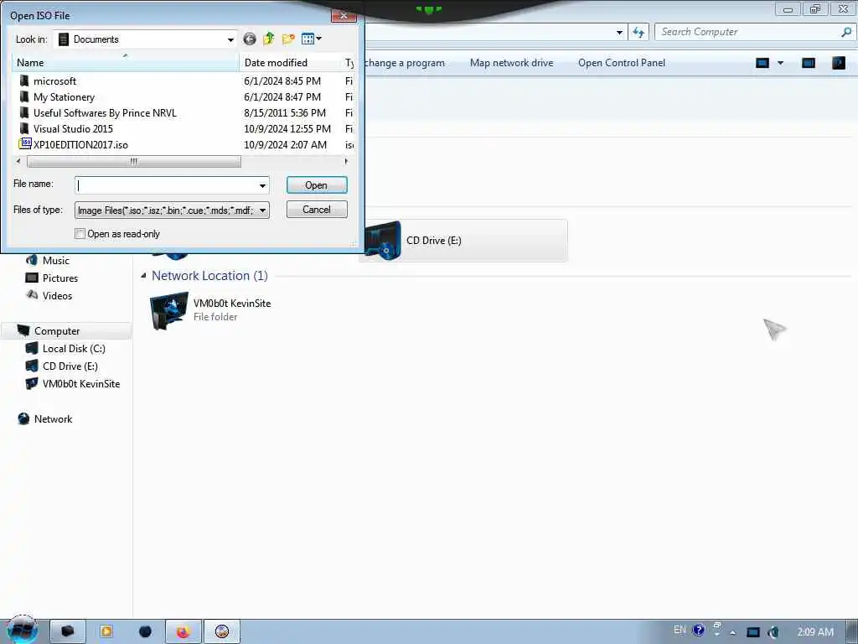Click the EN language indicator in tray

(x=680, y=630)
